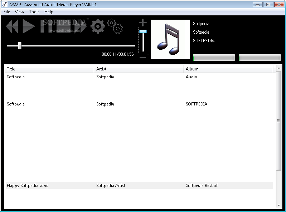
Task: Click the vertical volume slider knob
Action: click(143, 31)
